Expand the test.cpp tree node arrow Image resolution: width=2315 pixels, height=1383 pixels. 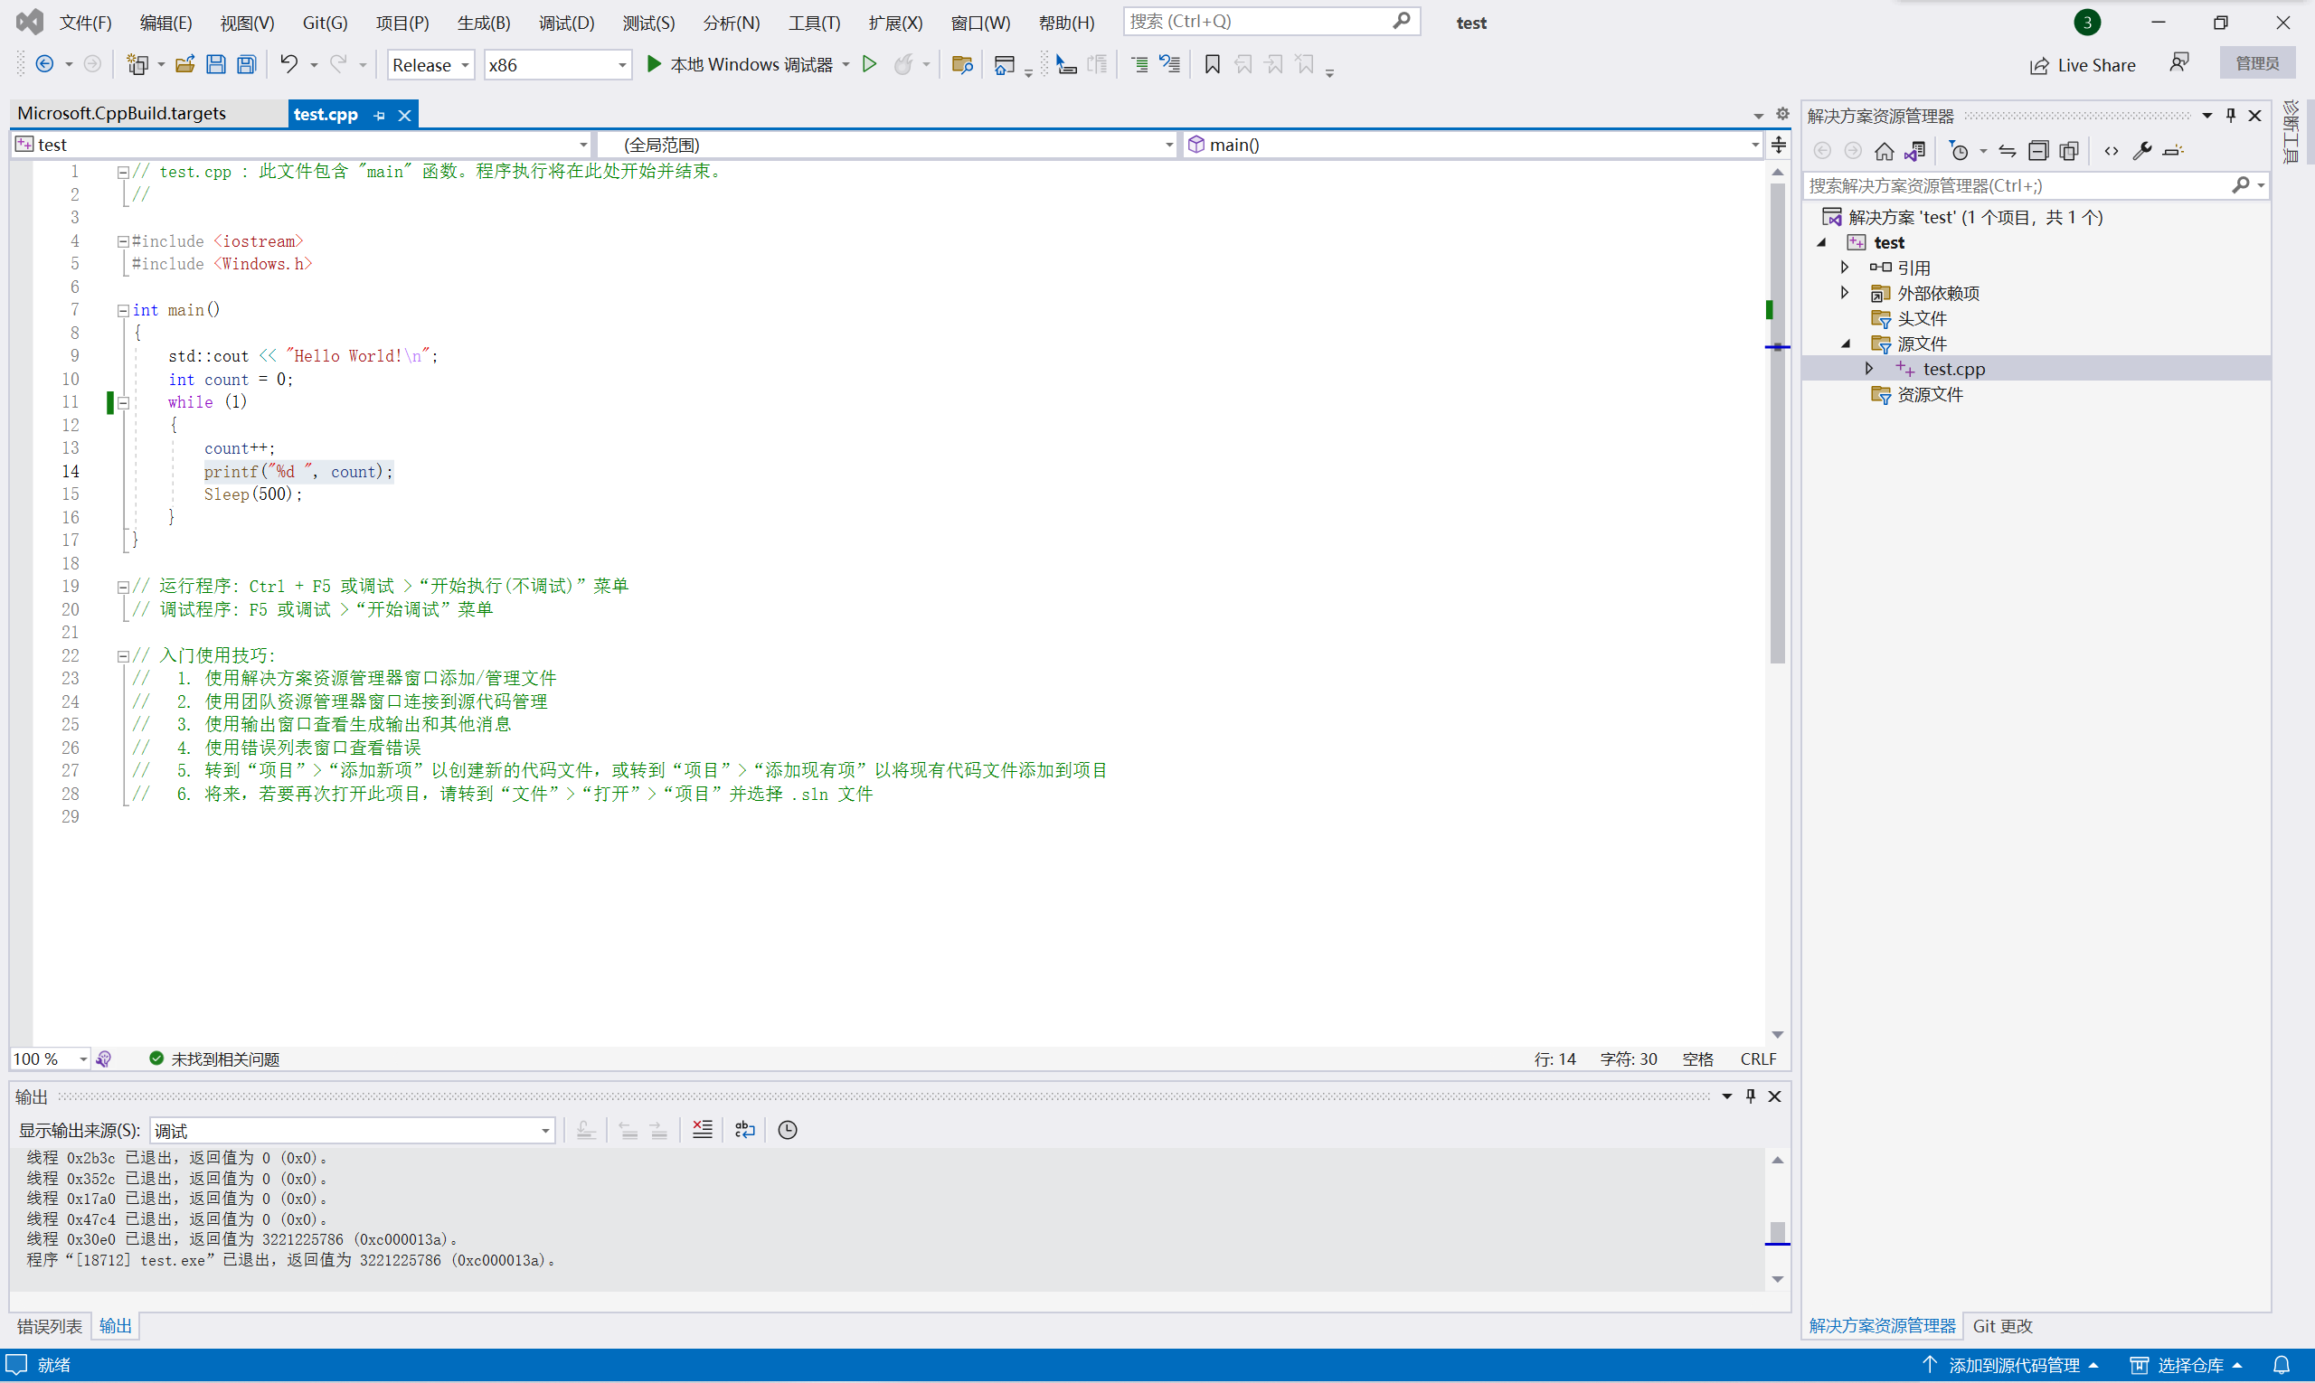(x=1869, y=369)
